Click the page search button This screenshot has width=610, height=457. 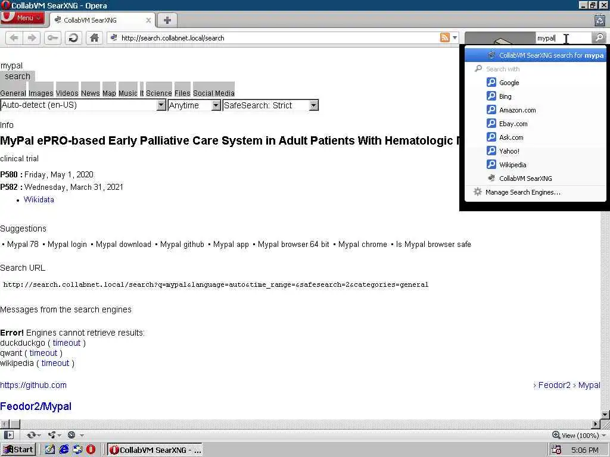click(x=17, y=76)
